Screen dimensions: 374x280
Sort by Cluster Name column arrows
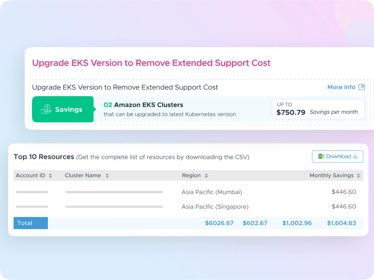point(107,176)
